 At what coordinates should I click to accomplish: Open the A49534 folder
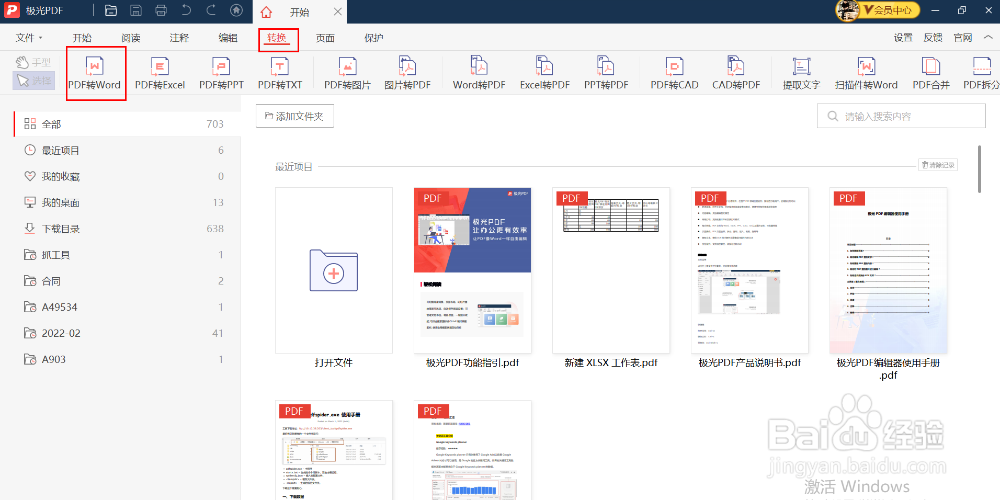[x=127, y=307]
